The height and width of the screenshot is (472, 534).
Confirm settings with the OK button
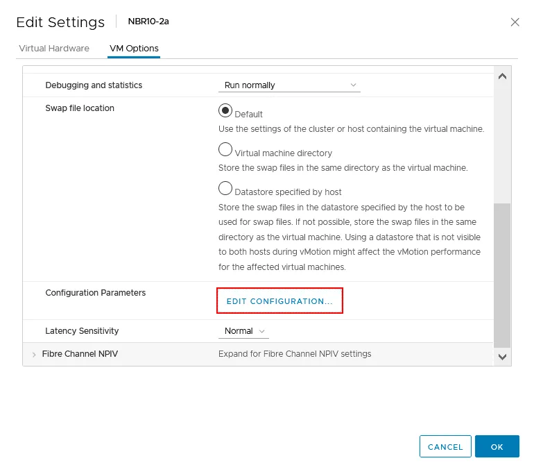(497, 447)
